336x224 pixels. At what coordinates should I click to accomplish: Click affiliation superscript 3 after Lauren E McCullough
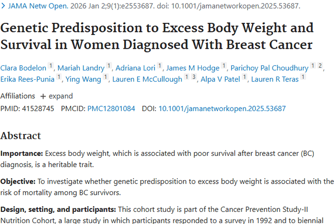point(194,78)
